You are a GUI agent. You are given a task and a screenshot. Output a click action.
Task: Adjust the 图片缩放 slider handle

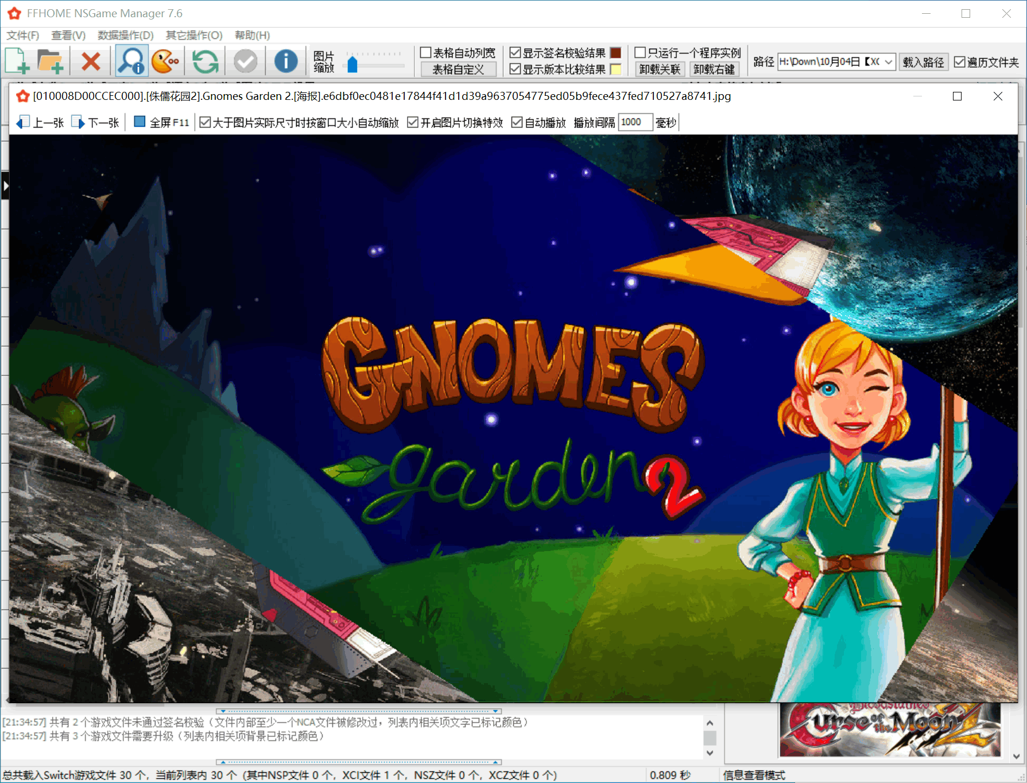[x=352, y=64]
